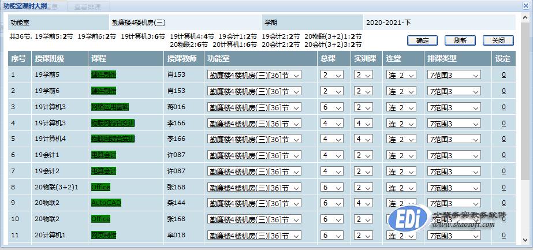Viewport: 533px width, 250px height.
Task: Open 实训课 dropdown in AutoCAD row
Action: click(x=364, y=203)
